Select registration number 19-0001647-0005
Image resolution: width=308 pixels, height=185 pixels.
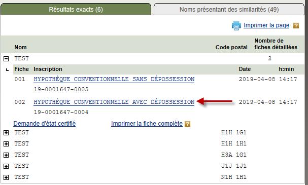[x=61, y=90]
